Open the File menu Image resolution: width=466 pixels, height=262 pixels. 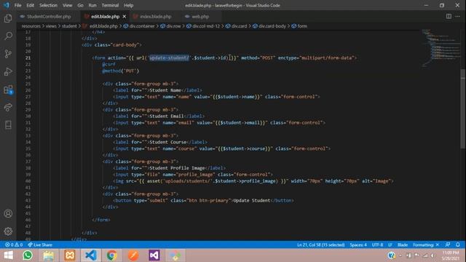[17, 5]
